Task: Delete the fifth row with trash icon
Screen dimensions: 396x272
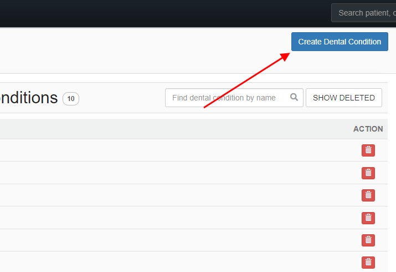Action: point(368,240)
